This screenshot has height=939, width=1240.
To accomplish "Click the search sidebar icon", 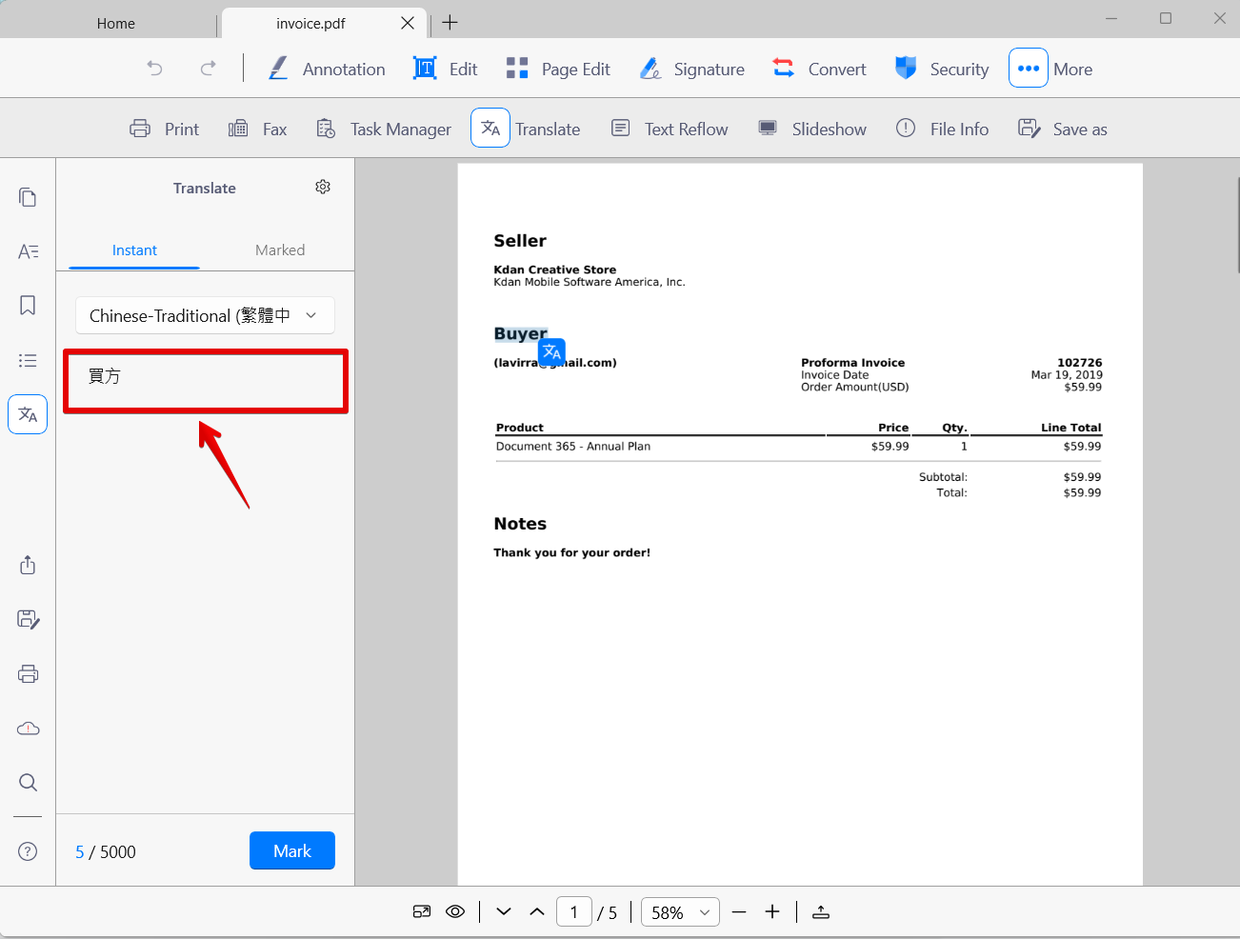I will (28, 782).
